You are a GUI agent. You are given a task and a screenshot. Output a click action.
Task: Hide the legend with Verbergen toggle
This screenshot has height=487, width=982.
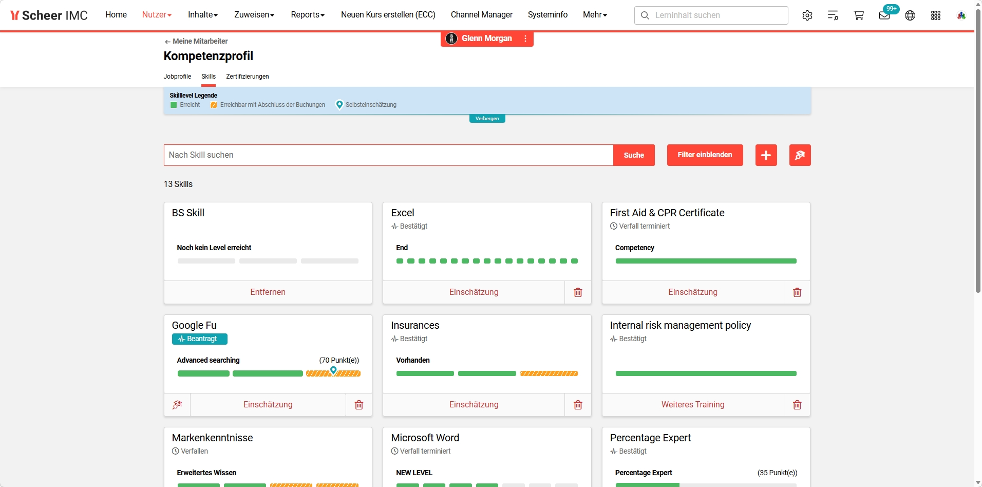coord(487,119)
